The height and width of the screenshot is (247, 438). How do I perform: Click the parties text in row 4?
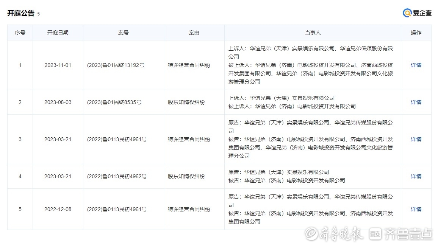(x=287, y=176)
